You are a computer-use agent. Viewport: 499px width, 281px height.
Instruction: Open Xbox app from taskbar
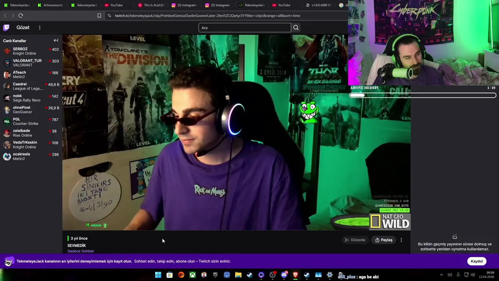pos(193,275)
